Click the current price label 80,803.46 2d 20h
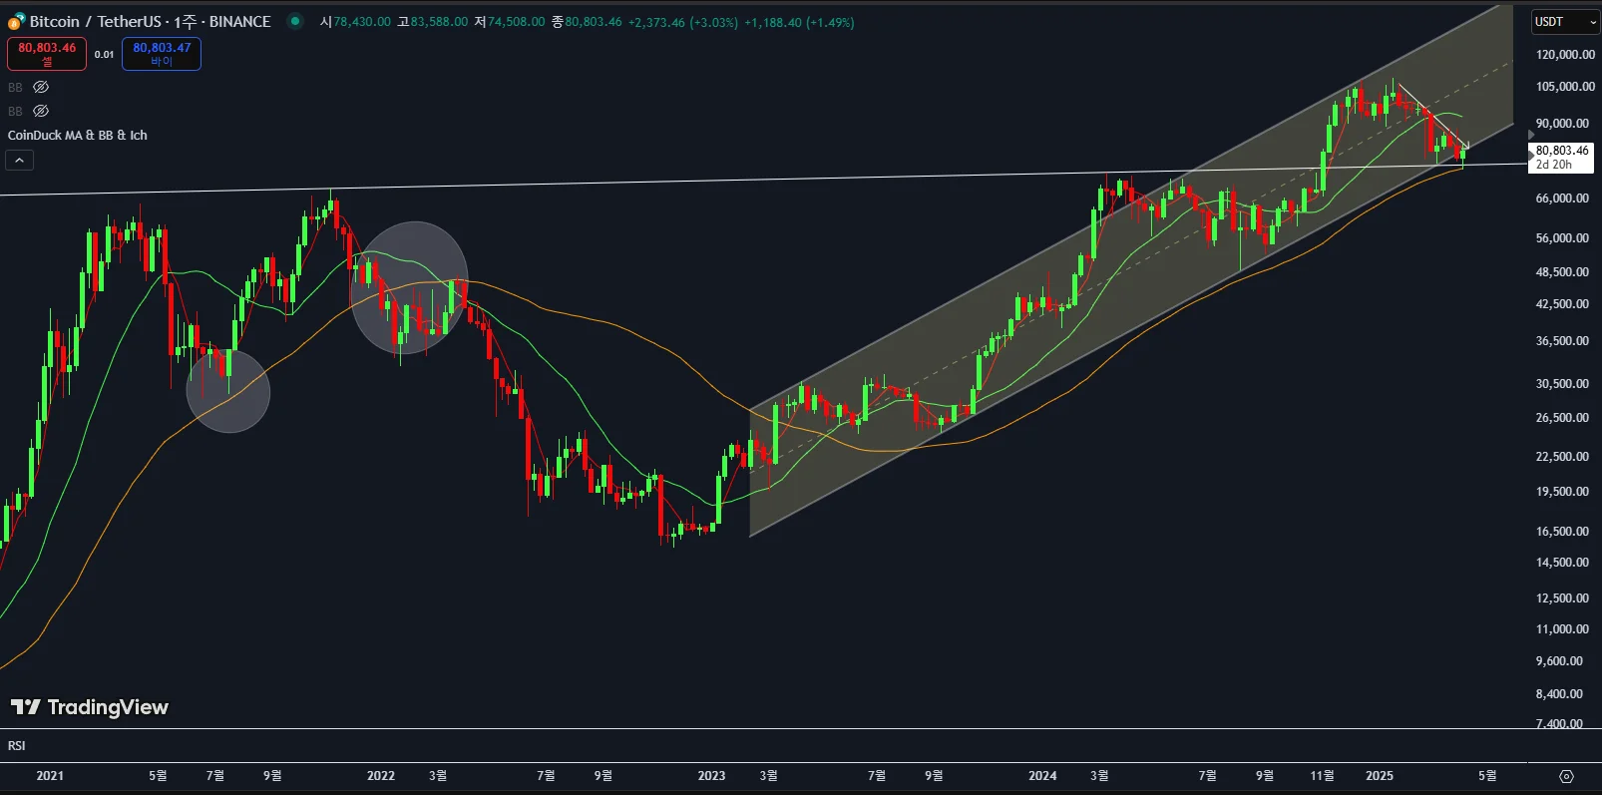The width and height of the screenshot is (1602, 795). 1561,158
